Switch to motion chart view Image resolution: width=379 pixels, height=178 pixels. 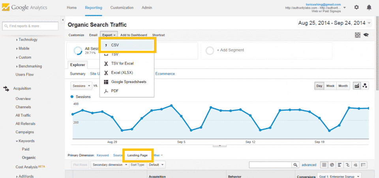tap(365, 85)
